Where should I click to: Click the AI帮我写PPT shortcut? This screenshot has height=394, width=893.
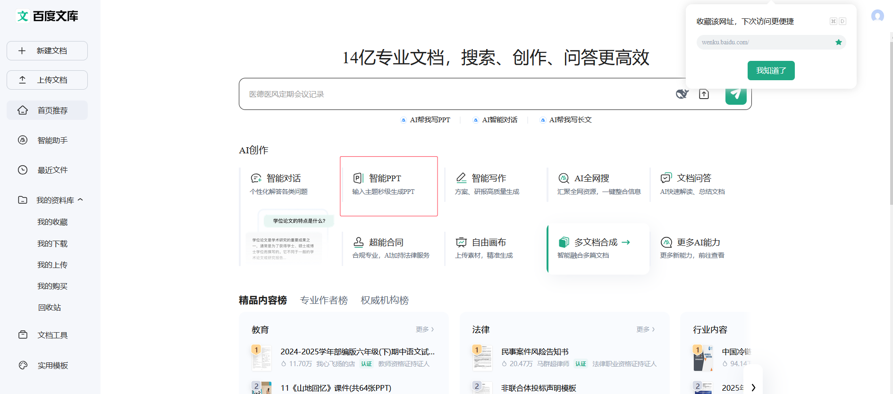click(x=426, y=120)
